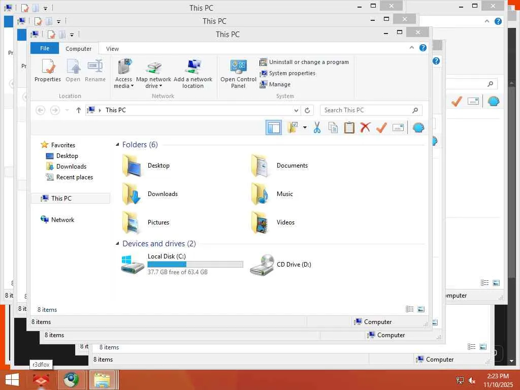520x390 pixels.
Task: Click the Copy toolbar icon
Action: (x=333, y=127)
